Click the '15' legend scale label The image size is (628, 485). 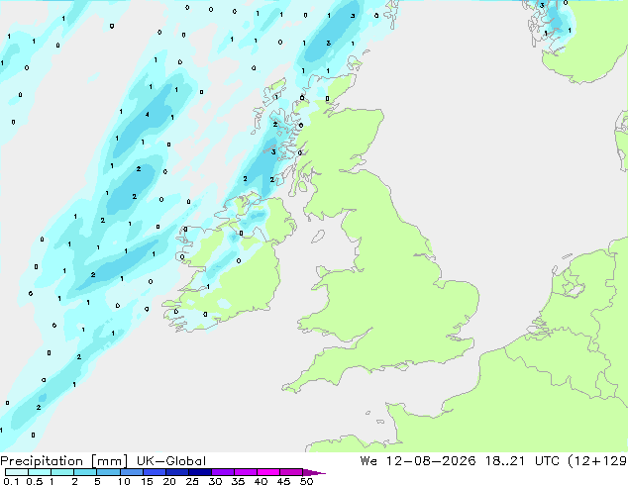(147, 481)
